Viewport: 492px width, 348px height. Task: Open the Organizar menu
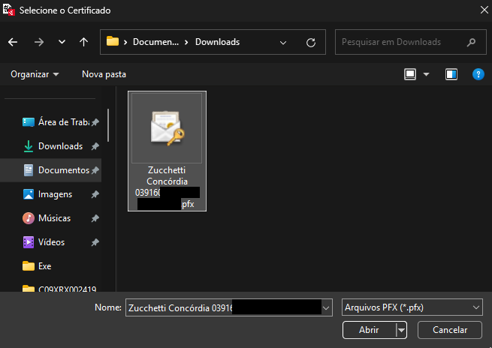click(x=35, y=74)
